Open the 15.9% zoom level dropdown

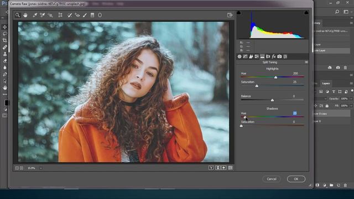tap(40, 168)
